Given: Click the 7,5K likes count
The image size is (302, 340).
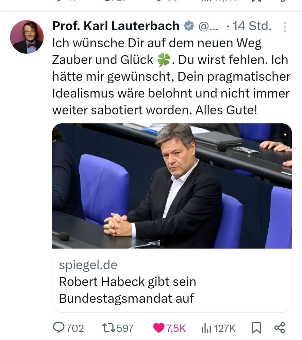Looking at the screenshot, I should pyautogui.click(x=176, y=328).
